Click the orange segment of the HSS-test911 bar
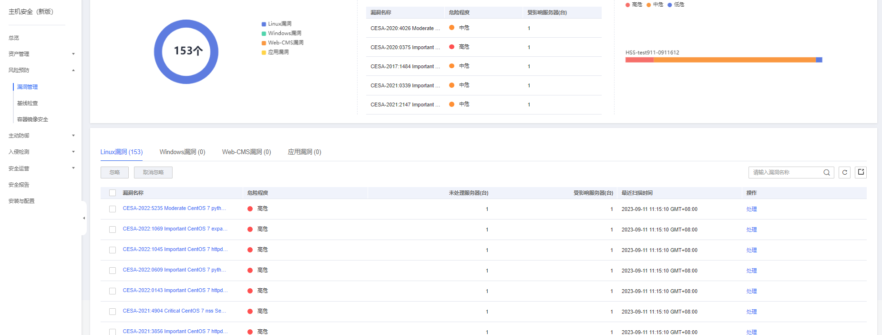Screen dimensions: 882x335 click(x=734, y=60)
